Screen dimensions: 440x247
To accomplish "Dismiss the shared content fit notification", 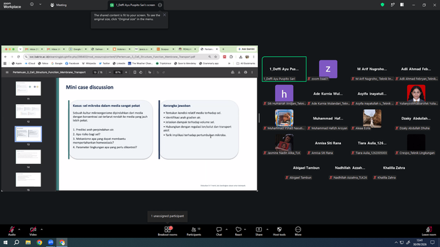I will pyautogui.click(x=164, y=15).
